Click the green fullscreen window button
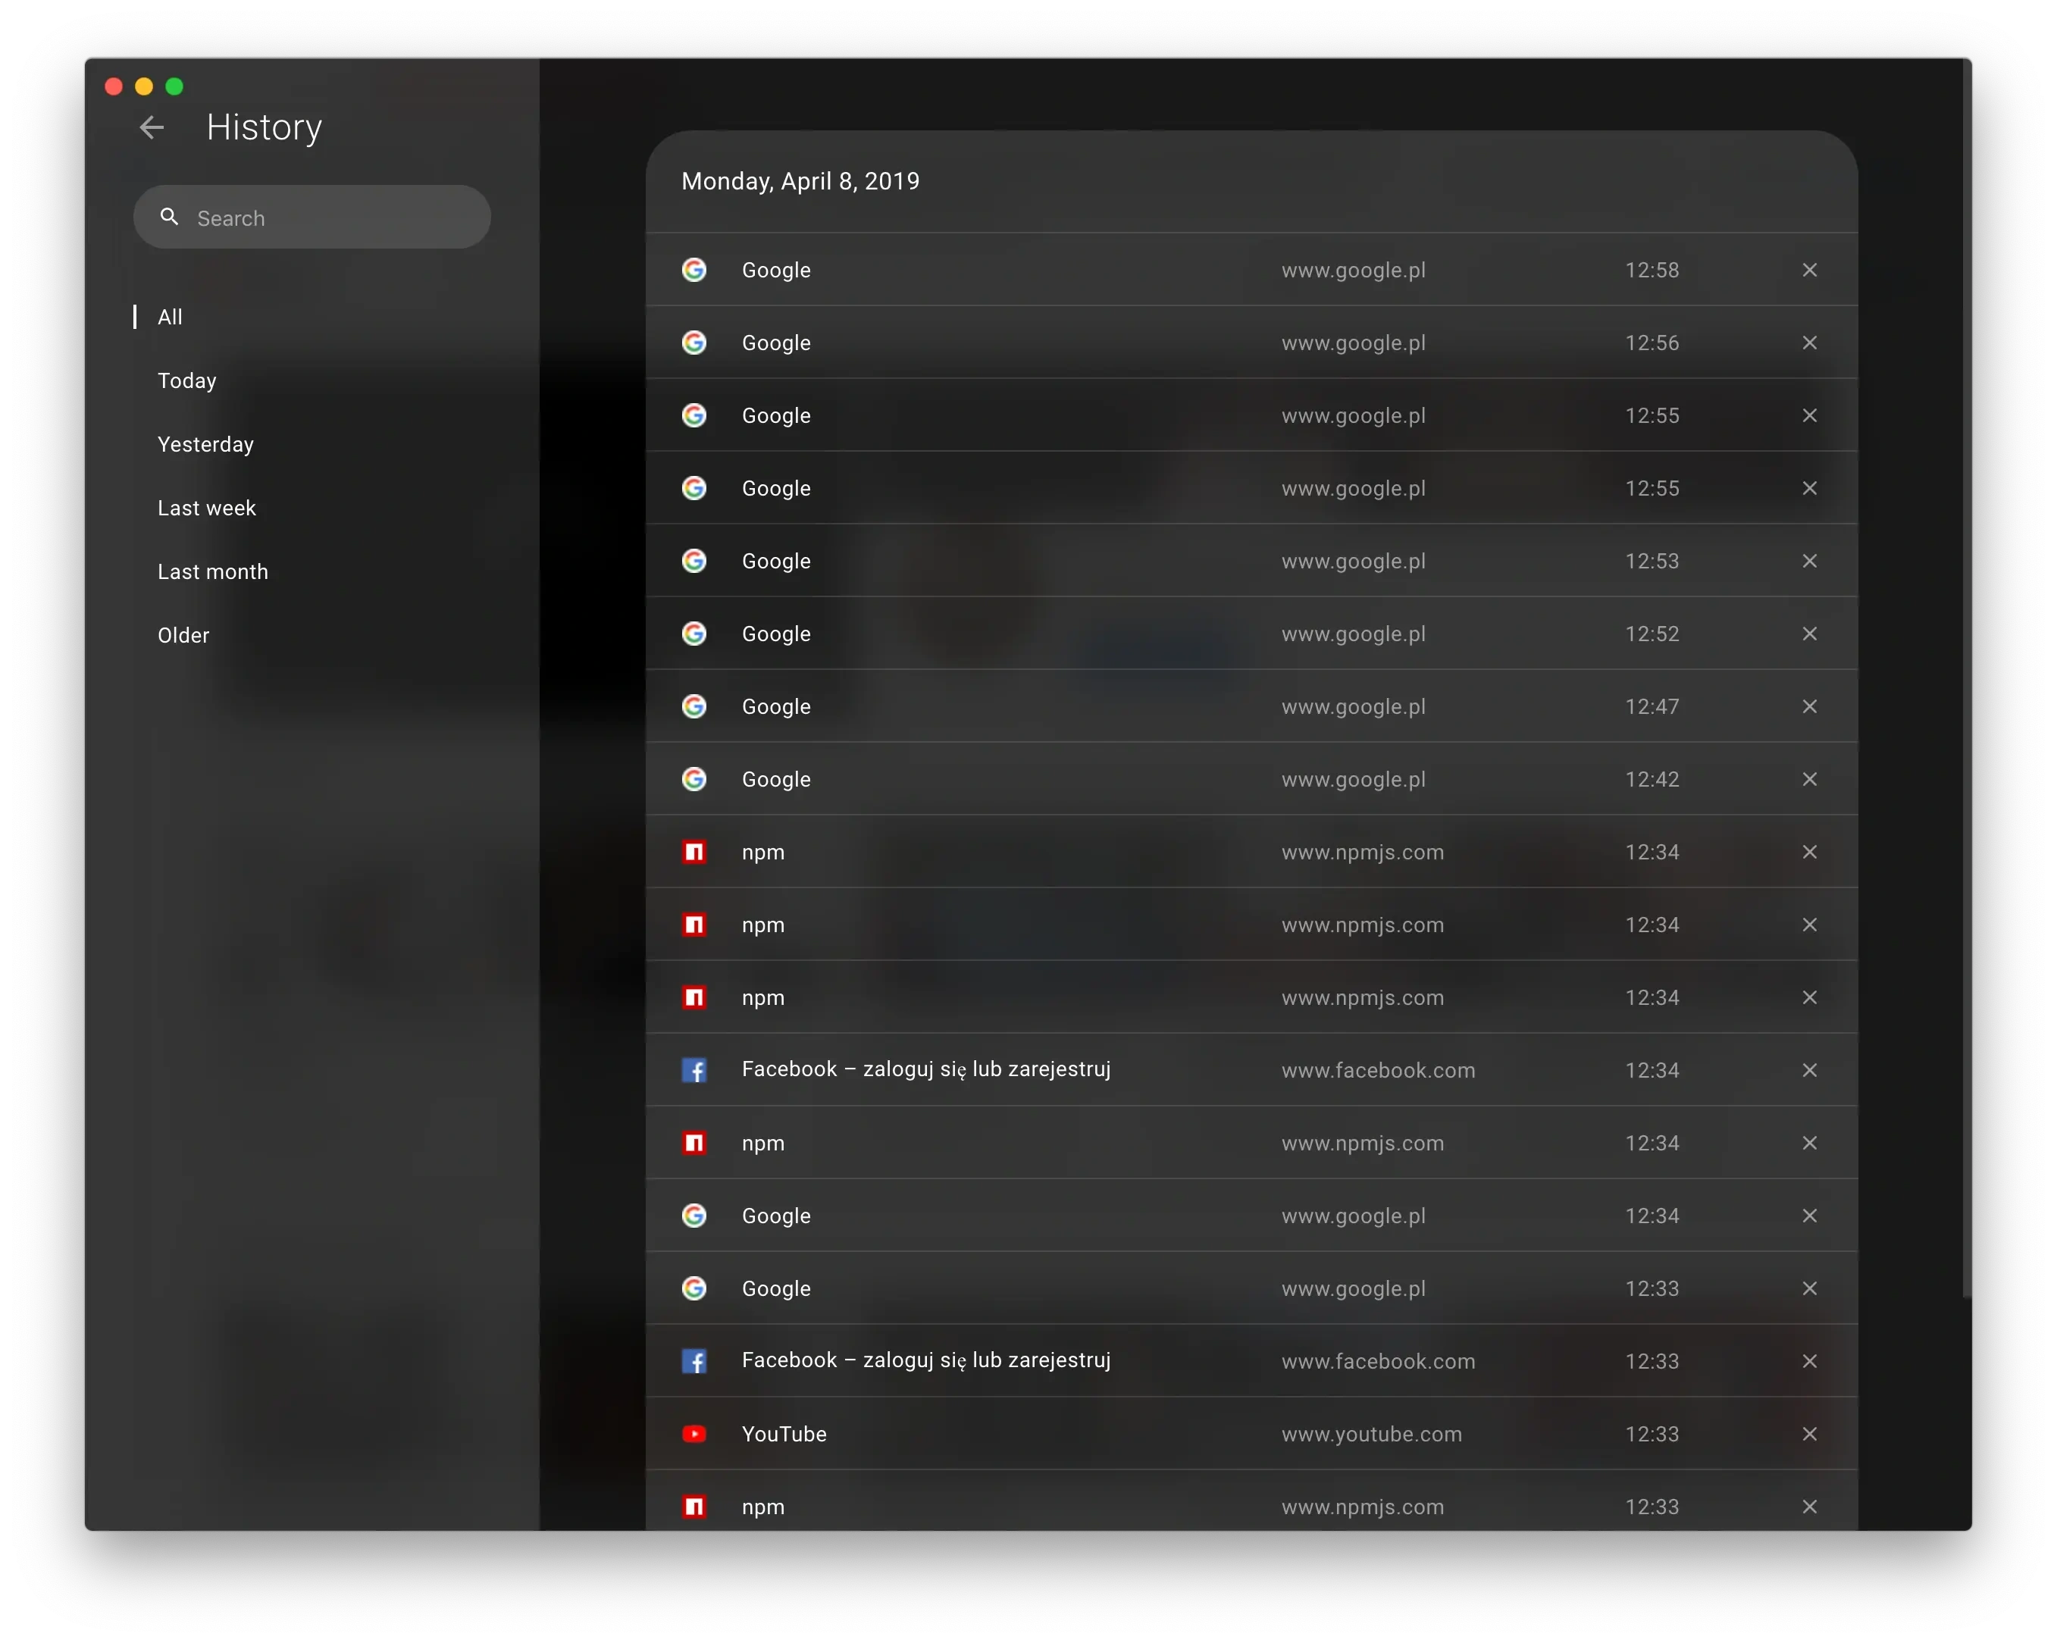Viewport: 2057px width, 1643px height. (x=174, y=86)
